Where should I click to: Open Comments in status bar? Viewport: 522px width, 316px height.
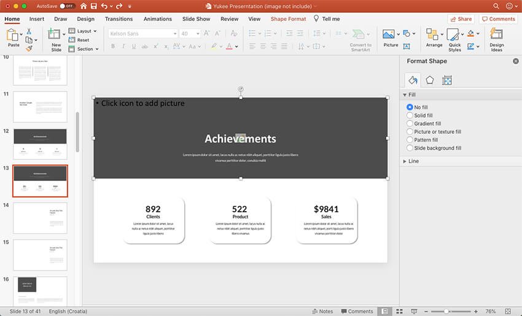coord(357,311)
